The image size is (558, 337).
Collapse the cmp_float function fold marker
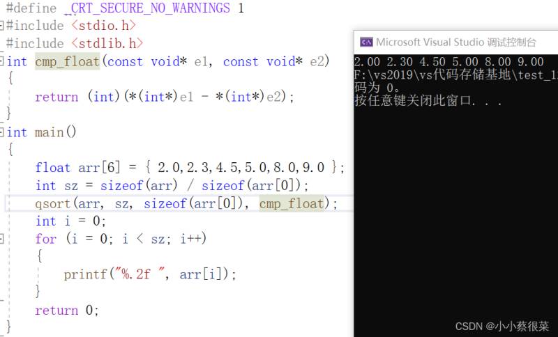tap(2, 61)
